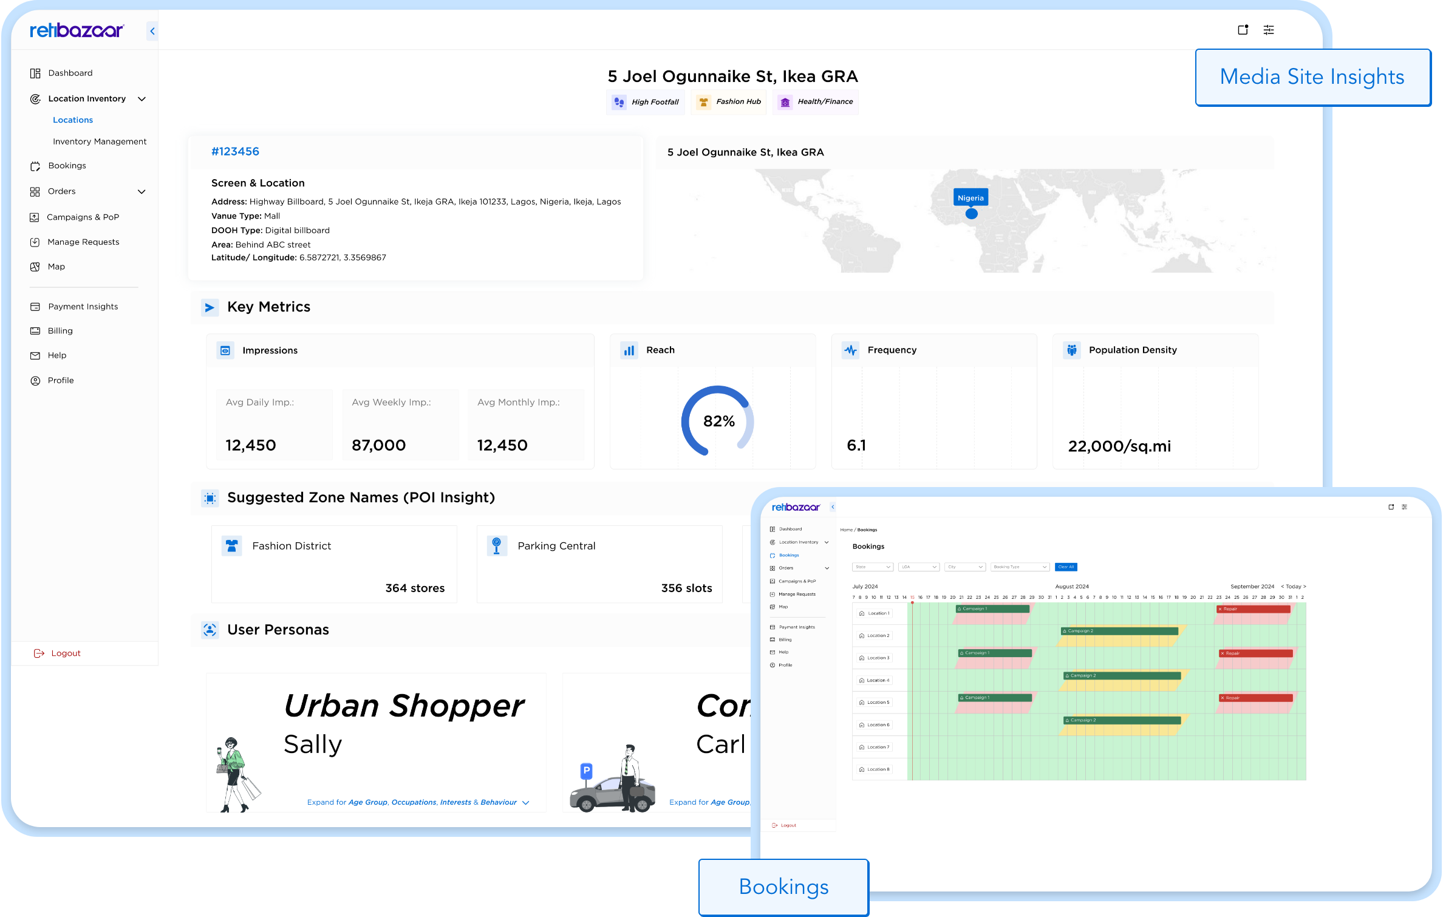Click the Suggested Zone Names section icon

(210, 499)
